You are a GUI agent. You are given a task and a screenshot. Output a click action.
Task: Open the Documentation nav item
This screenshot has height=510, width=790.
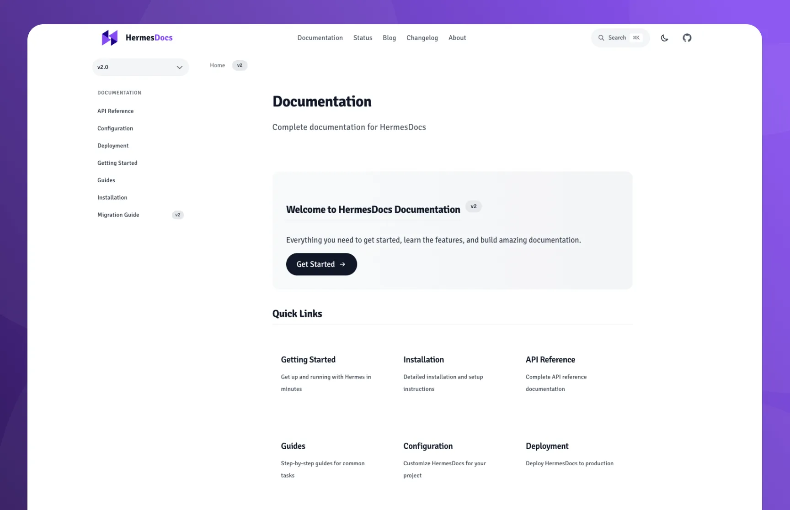click(x=320, y=38)
